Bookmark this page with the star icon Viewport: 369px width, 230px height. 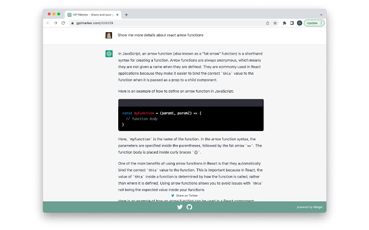point(275,23)
